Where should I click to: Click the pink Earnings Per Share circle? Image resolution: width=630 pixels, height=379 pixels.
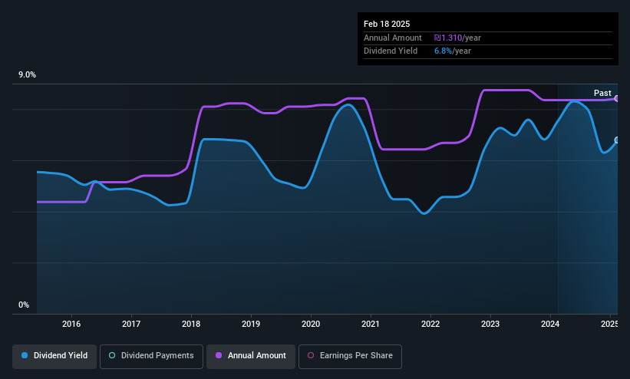311,355
